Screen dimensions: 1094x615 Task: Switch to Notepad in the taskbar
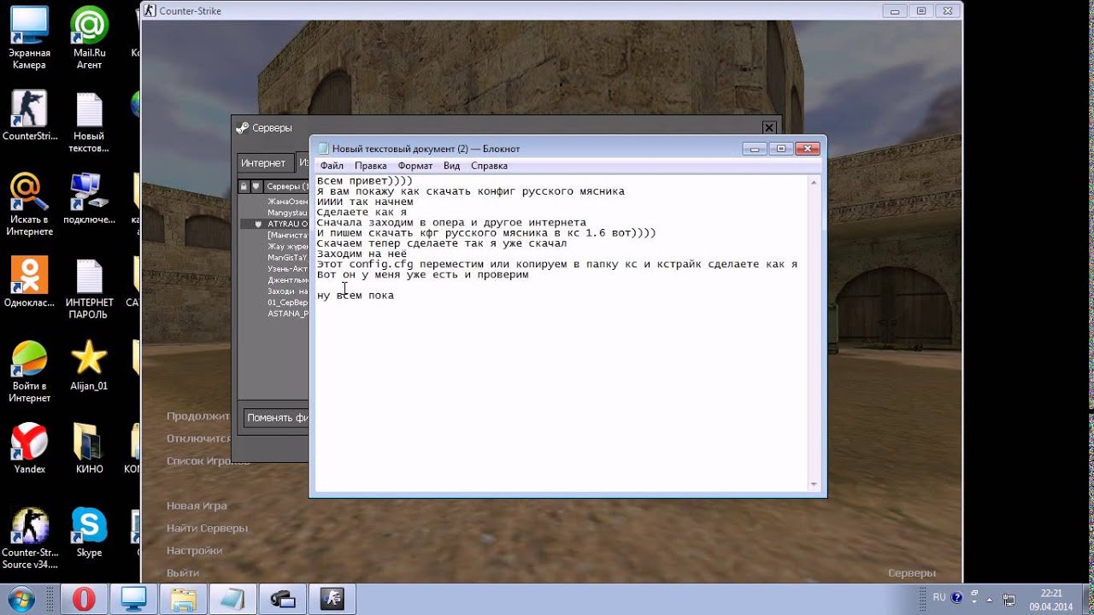(x=232, y=599)
